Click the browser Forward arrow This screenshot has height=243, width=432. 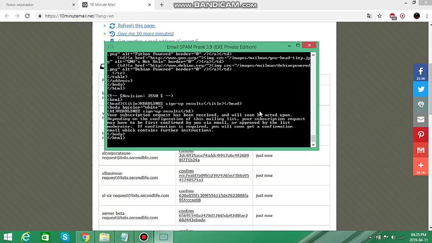click(17, 16)
